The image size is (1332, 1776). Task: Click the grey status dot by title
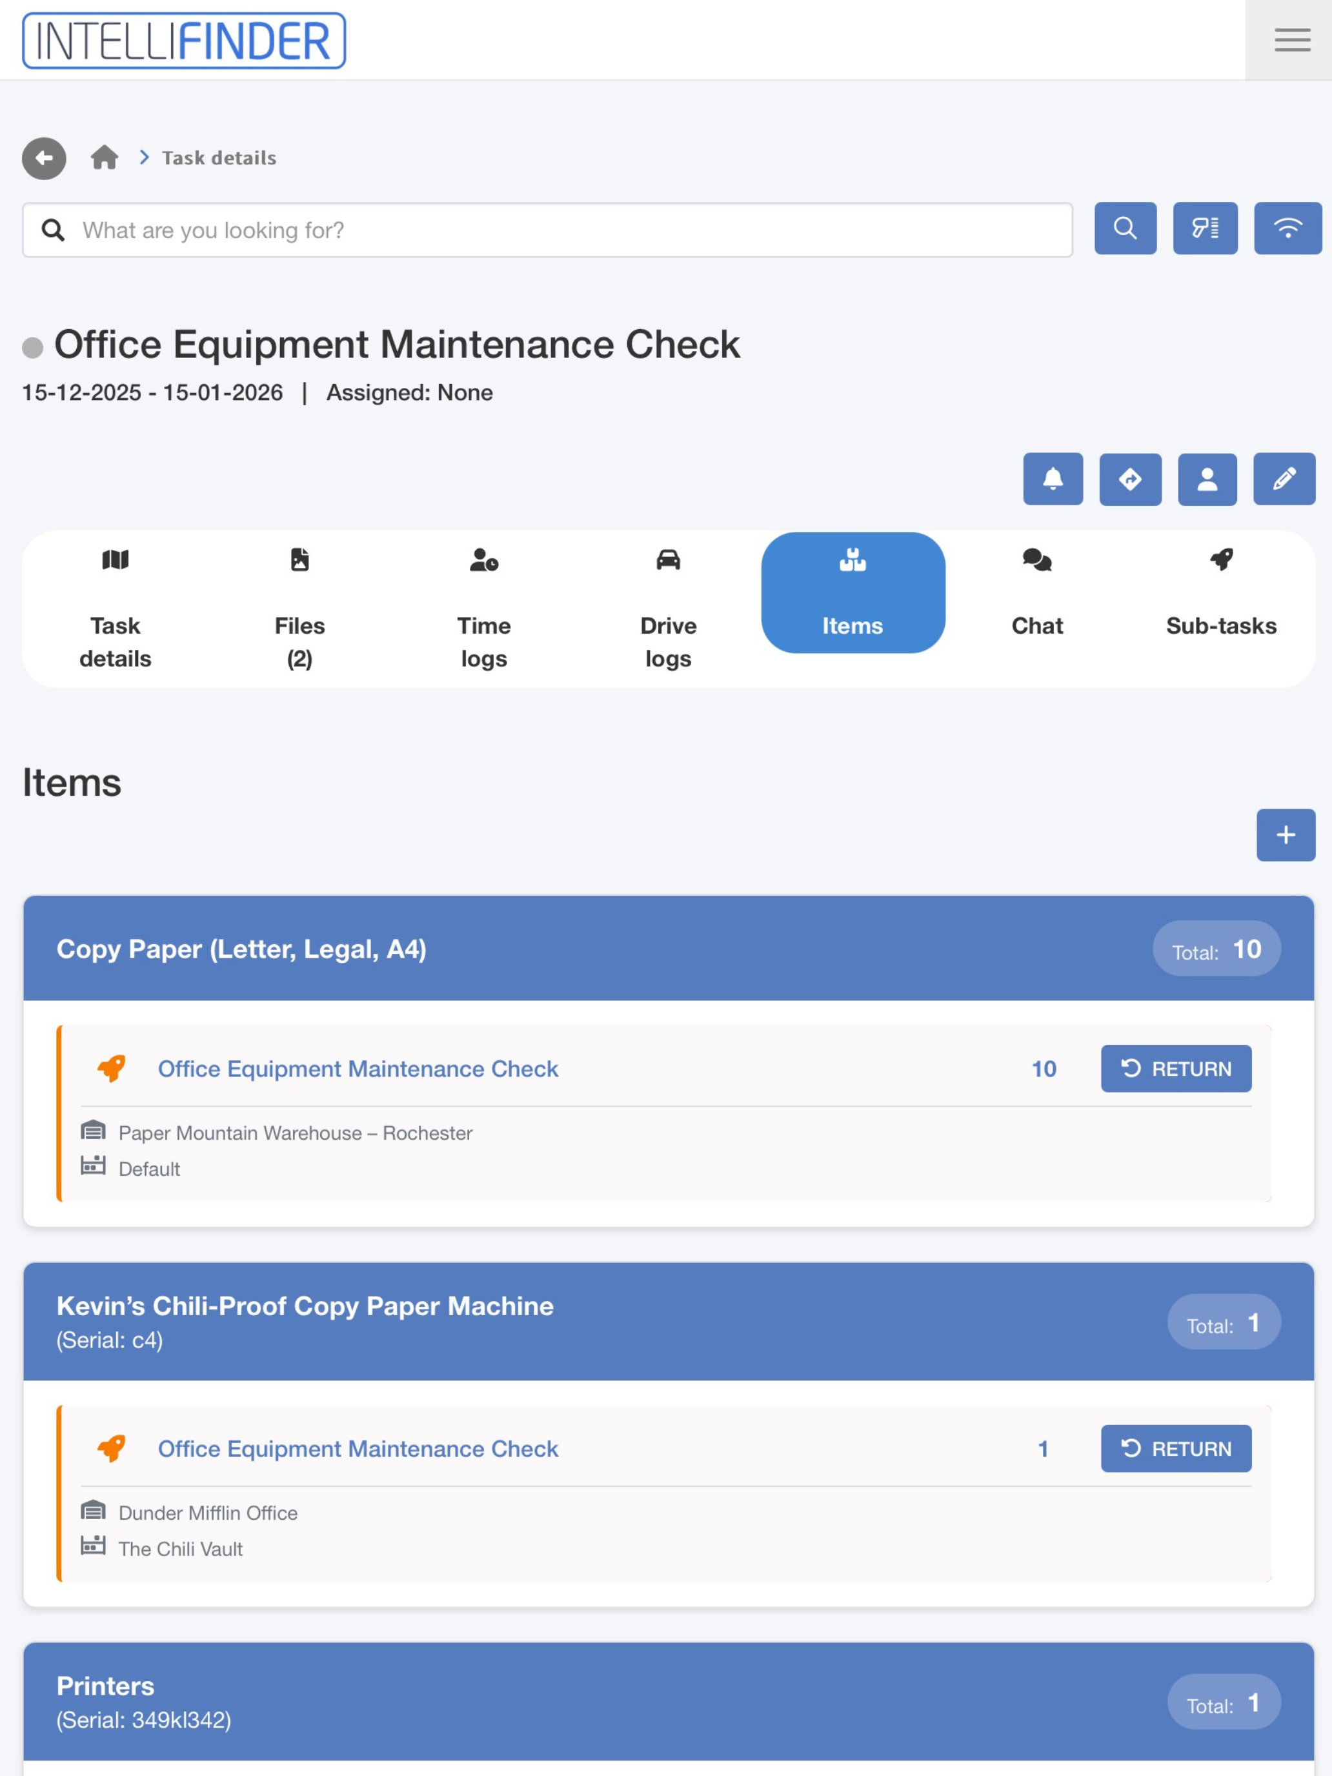32,348
